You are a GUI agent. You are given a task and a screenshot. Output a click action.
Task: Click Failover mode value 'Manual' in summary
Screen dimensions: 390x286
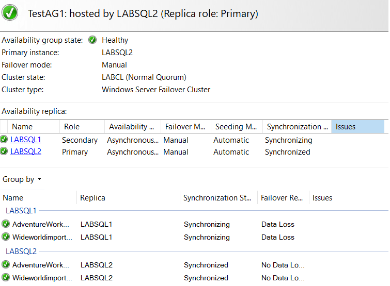[114, 65]
